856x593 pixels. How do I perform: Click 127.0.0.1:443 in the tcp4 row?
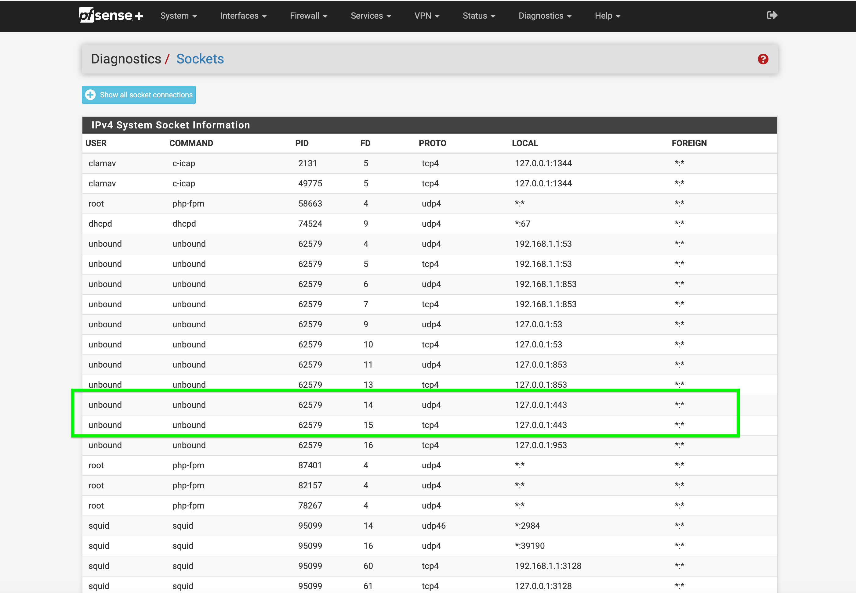[541, 425]
